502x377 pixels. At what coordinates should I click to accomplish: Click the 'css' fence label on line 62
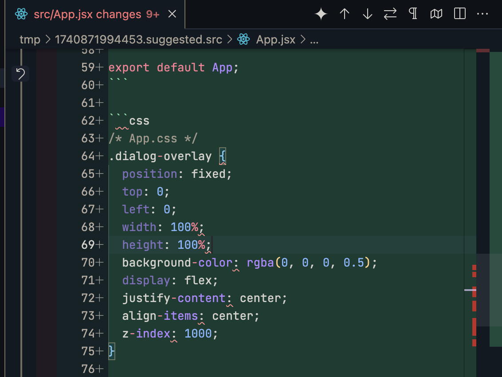coord(139,121)
